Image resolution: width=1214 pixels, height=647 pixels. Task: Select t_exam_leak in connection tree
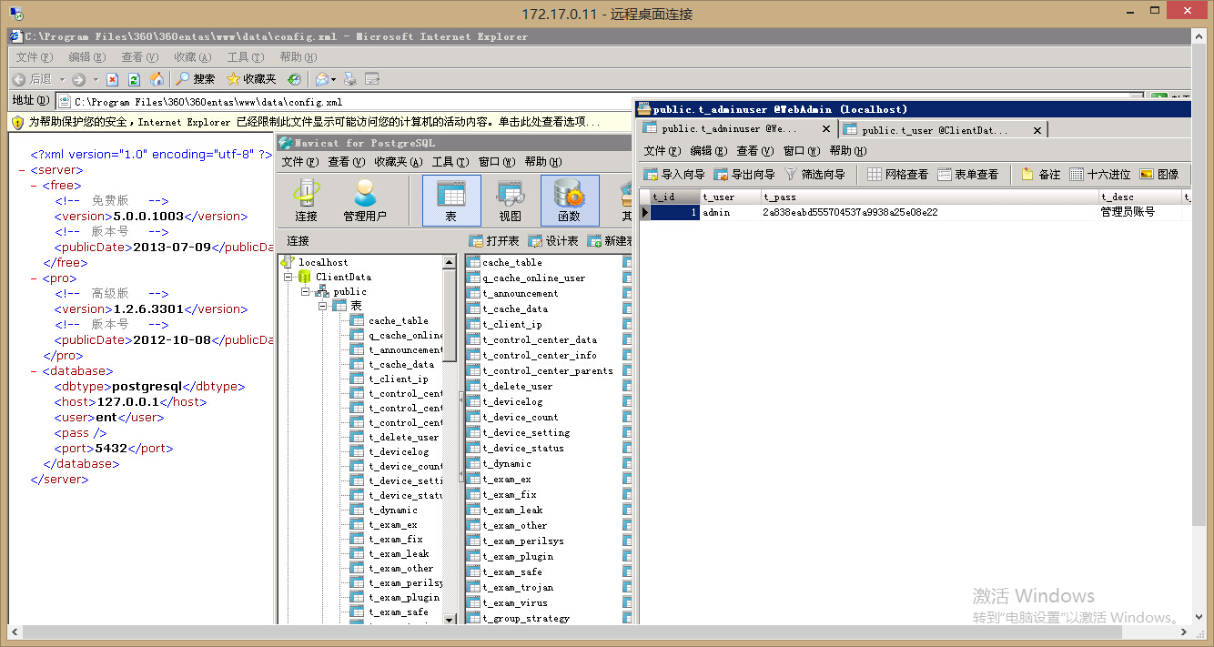[399, 553]
